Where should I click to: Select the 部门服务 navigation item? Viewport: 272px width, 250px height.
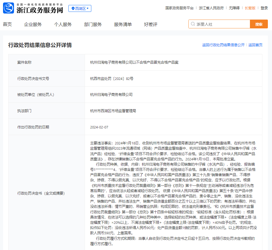(93, 24)
